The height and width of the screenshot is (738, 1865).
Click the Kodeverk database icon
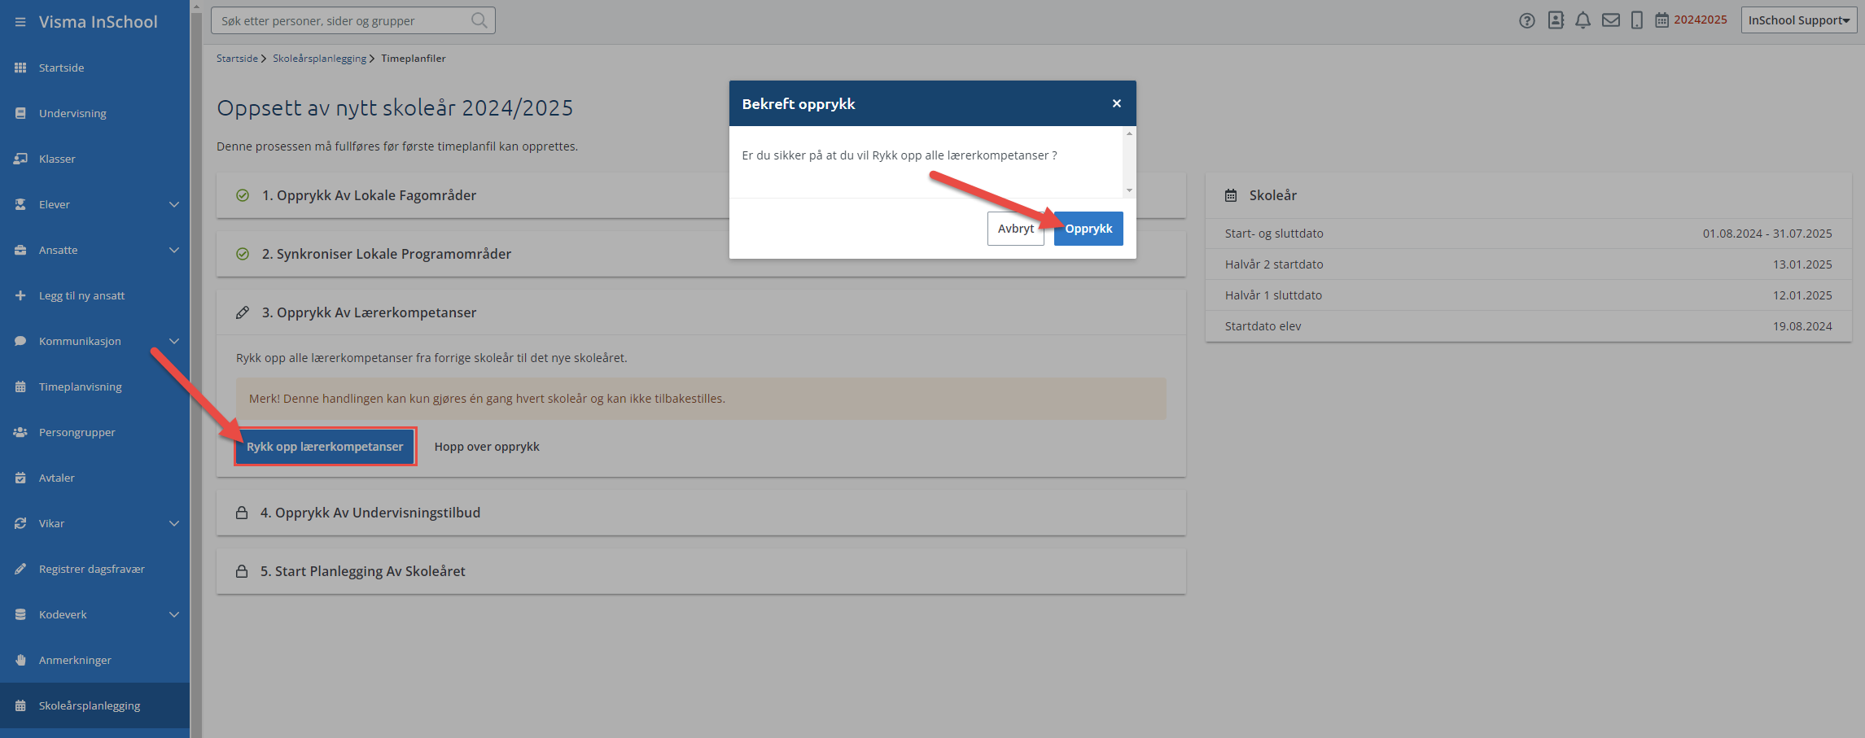click(x=20, y=614)
